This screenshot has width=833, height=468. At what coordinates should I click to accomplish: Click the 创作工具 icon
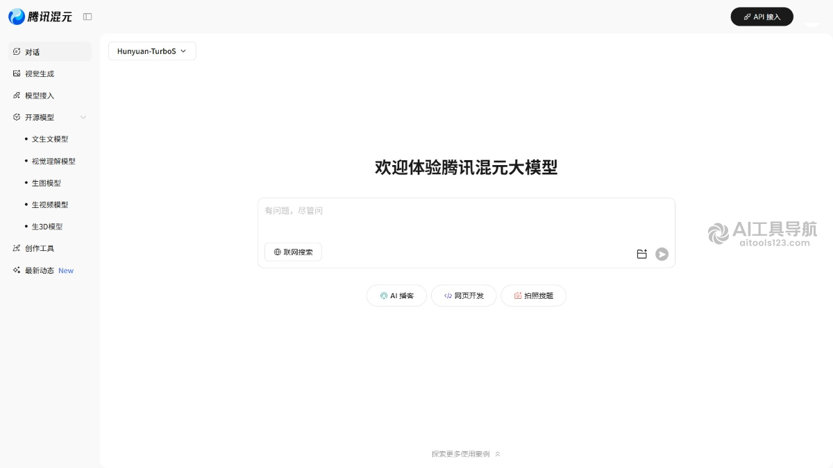click(x=17, y=248)
